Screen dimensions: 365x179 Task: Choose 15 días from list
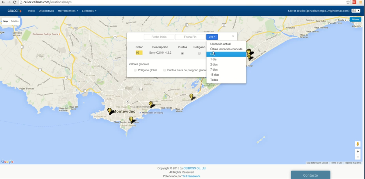pos(226,75)
